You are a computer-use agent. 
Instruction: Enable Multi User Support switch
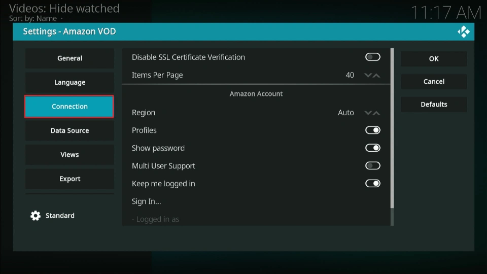[x=372, y=166]
